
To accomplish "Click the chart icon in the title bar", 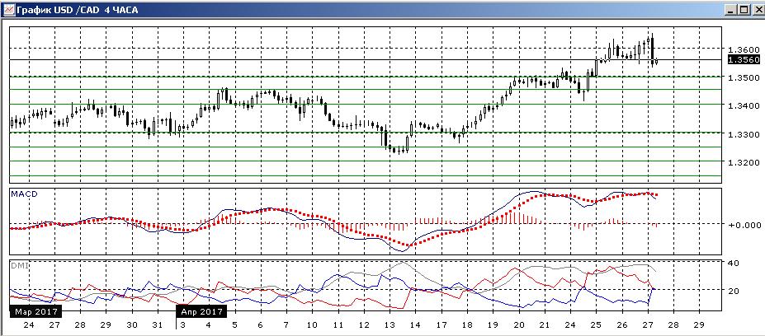I will [7, 9].
